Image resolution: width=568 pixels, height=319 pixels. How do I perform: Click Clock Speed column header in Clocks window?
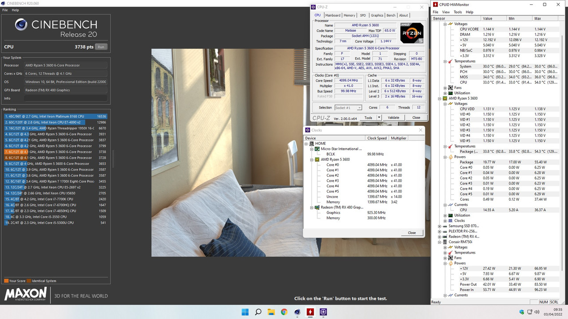(377, 138)
